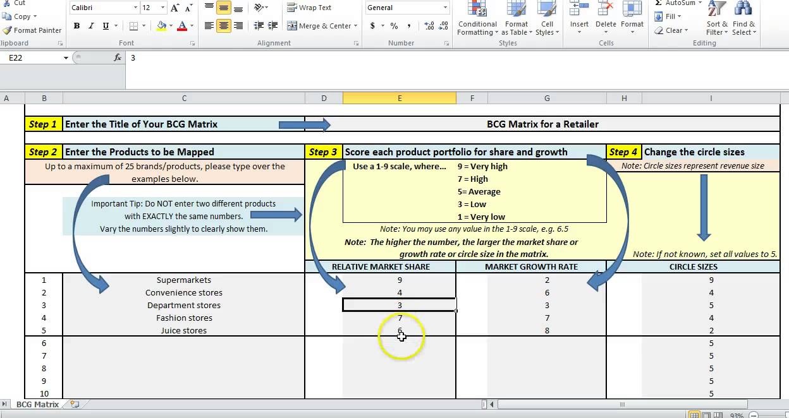Open the General number format dropdown
The image size is (789, 418).
tap(445, 8)
